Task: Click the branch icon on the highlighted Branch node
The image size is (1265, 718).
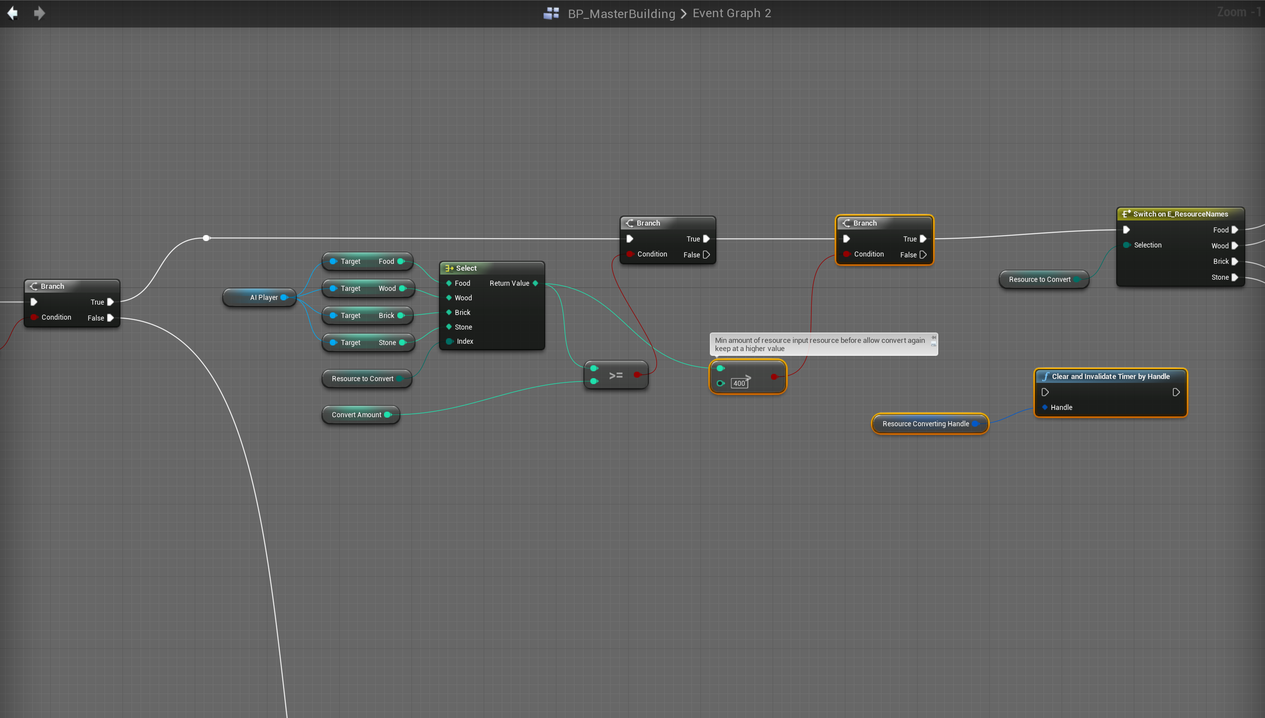Action: click(847, 223)
